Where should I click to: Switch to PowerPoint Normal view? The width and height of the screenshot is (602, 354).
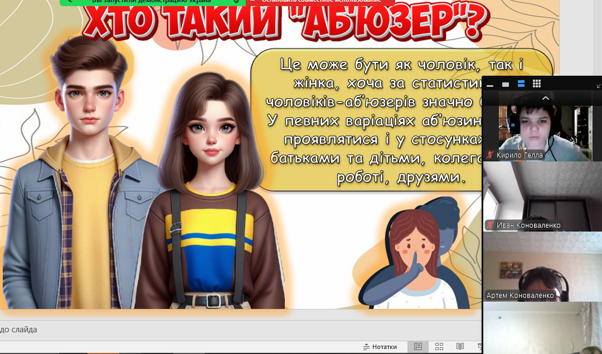418,347
